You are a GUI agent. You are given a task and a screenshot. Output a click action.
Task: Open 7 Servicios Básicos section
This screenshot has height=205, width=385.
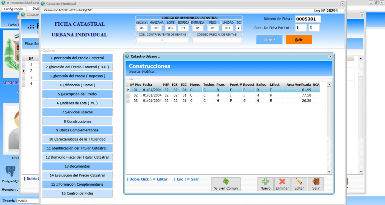tap(77, 112)
